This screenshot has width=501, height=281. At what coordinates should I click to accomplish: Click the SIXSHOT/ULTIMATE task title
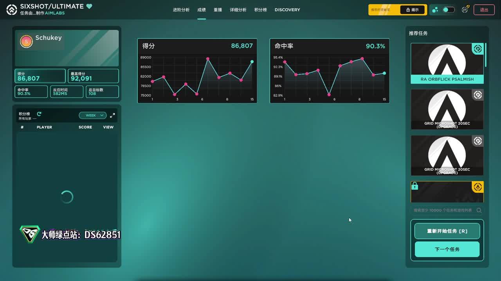(x=52, y=6)
